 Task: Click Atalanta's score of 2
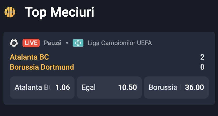pos(202,57)
